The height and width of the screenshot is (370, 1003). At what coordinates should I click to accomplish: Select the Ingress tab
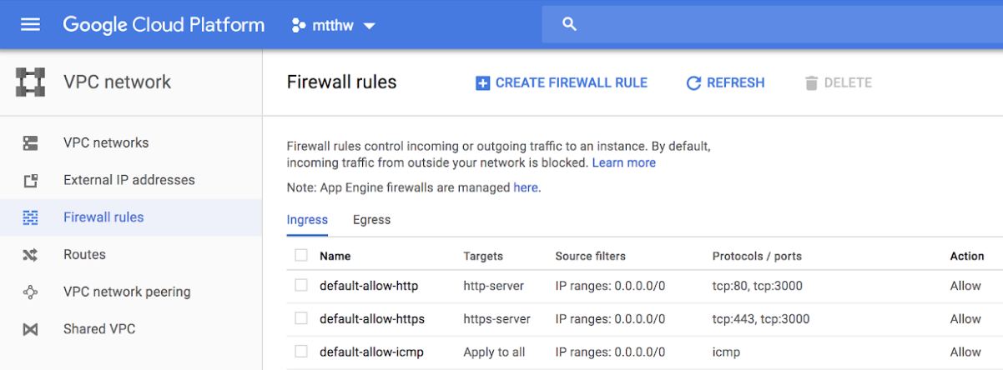pyautogui.click(x=307, y=220)
